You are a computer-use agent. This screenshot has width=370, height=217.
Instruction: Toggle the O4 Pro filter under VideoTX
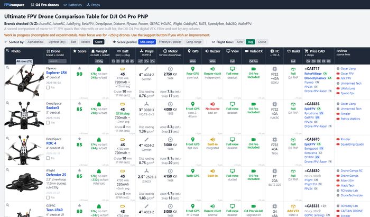(253, 61)
